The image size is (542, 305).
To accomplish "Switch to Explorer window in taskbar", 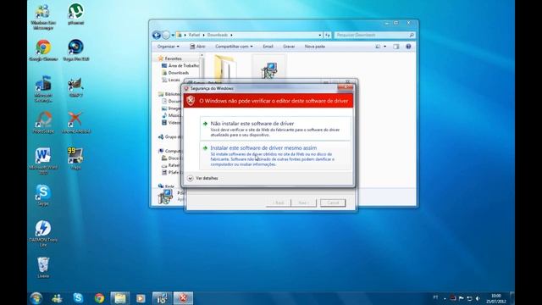I will pyautogui.click(x=120, y=298).
